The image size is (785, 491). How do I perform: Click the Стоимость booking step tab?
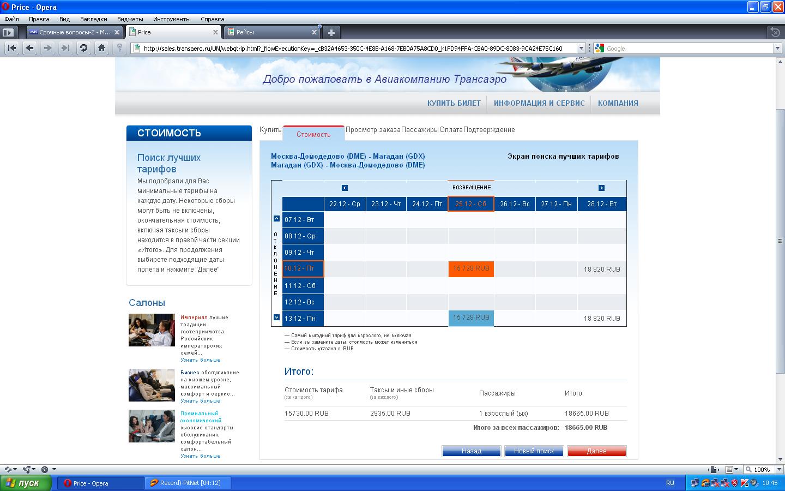point(313,134)
